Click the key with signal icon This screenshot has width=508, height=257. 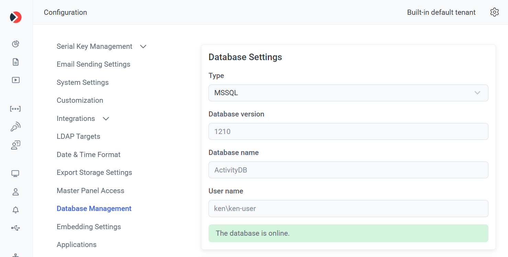(x=15, y=127)
